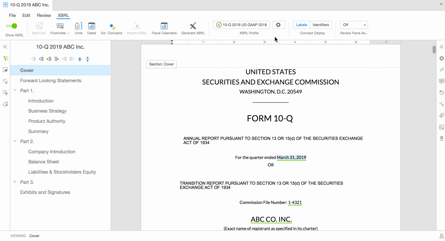Open the version history panel
Screen dimensions: 445x241
click(441, 92)
